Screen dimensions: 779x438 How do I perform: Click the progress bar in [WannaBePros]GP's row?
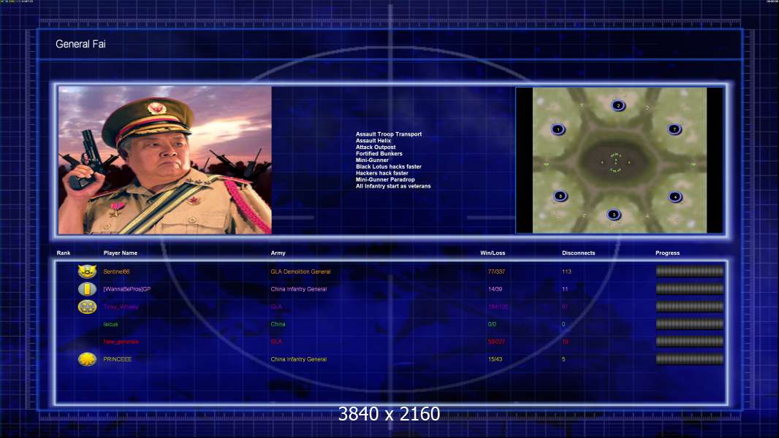coord(690,288)
